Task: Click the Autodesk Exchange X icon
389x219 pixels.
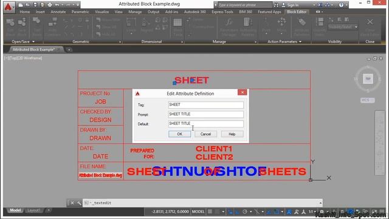Action: 320,5
